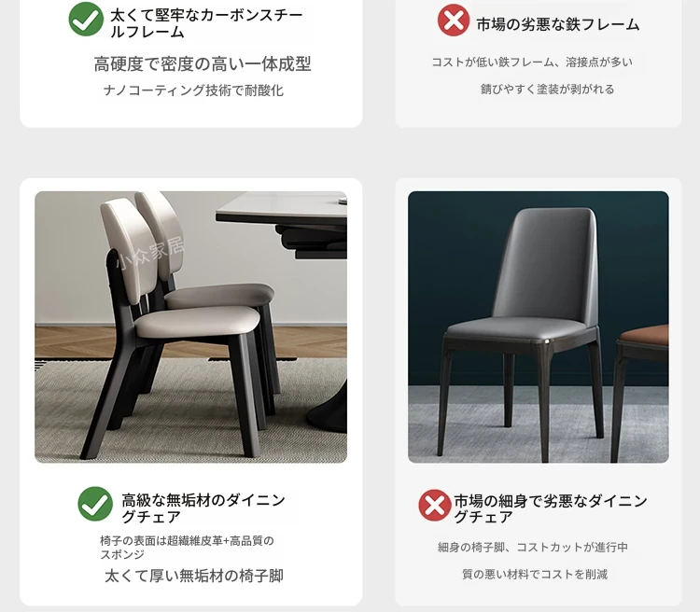This screenshot has width=700, height=612.
Task: Click the line 錆びやすく塗装が剥がれる
Action: tap(547, 90)
